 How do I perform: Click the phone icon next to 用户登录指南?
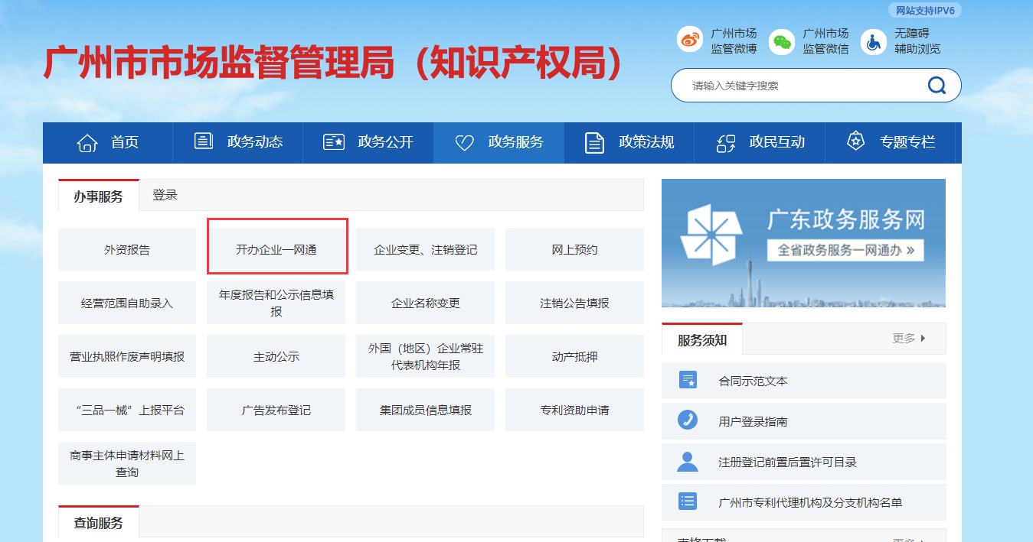(x=688, y=420)
